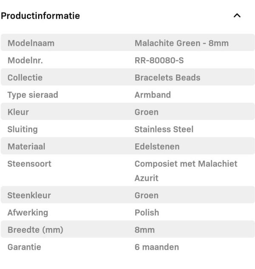Image resolution: width=255 pixels, height=269 pixels.
Task: Select the Type sieraad label
Action: coord(33,95)
